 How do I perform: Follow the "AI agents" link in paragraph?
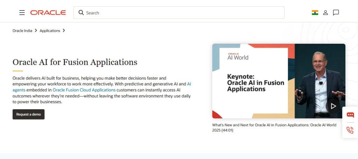[x=19, y=90]
